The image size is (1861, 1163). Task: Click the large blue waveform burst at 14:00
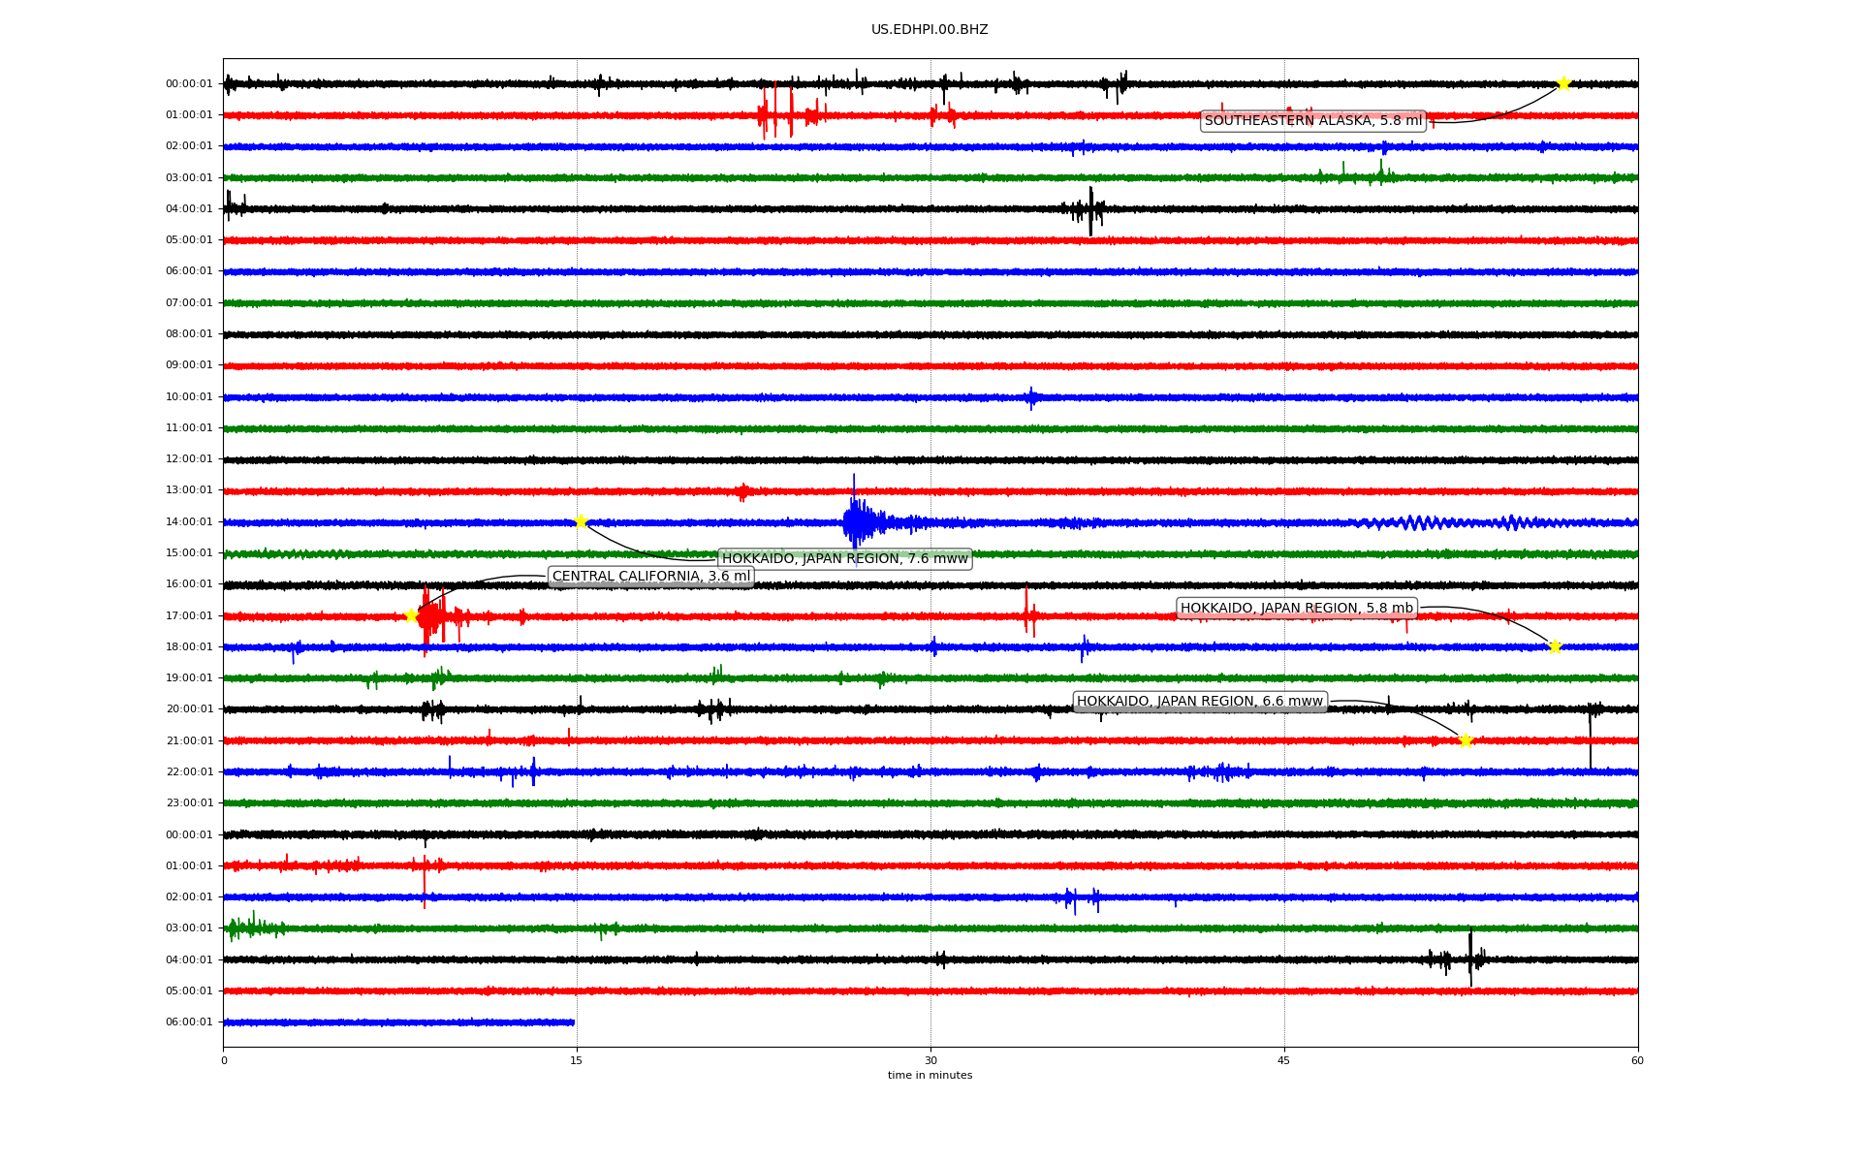(857, 523)
